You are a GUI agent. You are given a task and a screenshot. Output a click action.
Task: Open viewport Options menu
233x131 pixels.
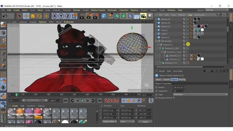[43, 22]
